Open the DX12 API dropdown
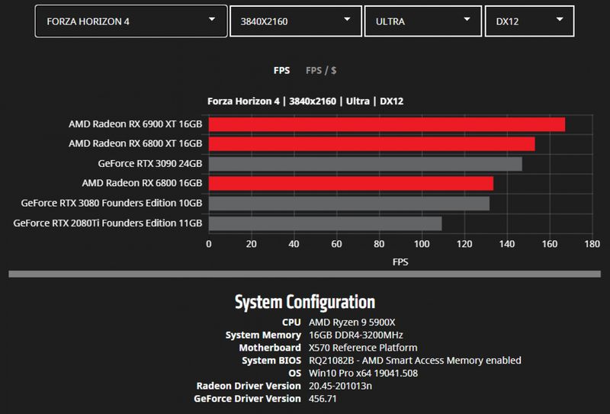 point(529,21)
